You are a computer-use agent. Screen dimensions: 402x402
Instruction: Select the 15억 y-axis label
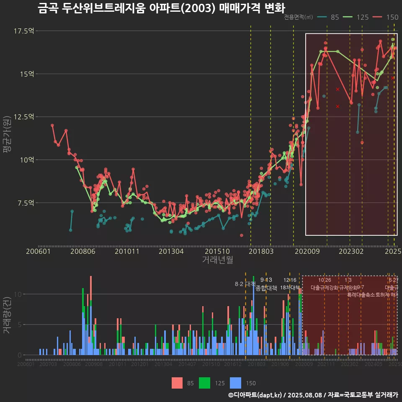(27, 74)
